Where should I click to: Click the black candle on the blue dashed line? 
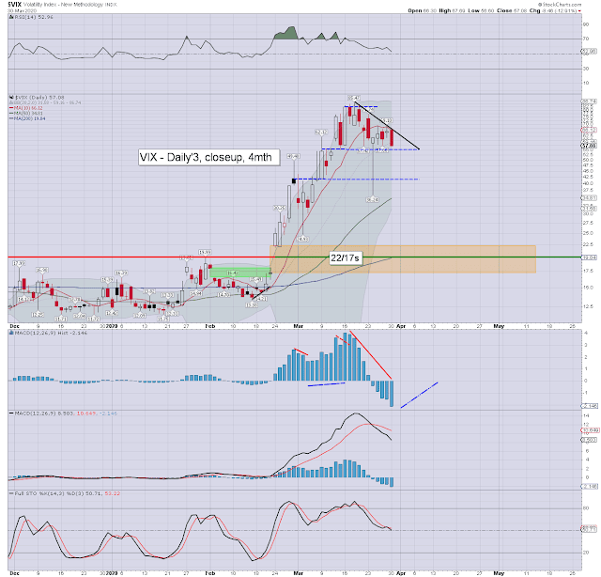pos(294,180)
